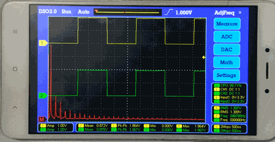Tap the phone's back chevron icon
Screen dimensions: 275x142
pos(15,107)
